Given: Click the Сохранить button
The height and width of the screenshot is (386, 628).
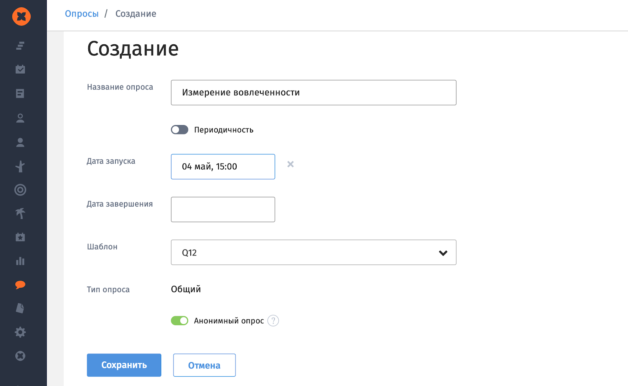Looking at the screenshot, I should [124, 365].
